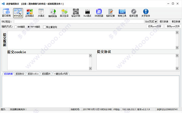Switch to the 返回协议 tab
182x113 pixels.
[x=20, y=74]
